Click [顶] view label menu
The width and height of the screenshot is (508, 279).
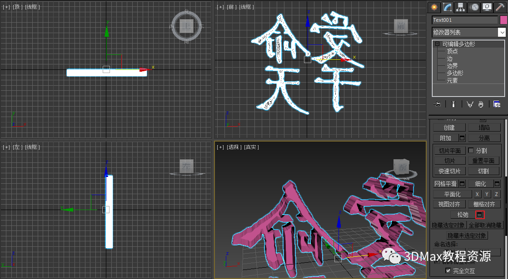tap(17, 7)
